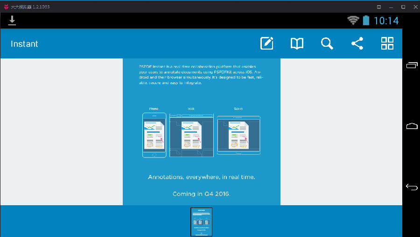Click the battery status icon

[366, 21]
